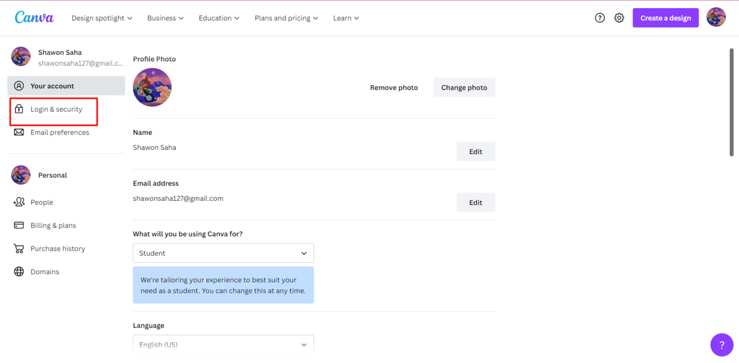Click the Shawon Saha sidebar avatar

point(21,57)
